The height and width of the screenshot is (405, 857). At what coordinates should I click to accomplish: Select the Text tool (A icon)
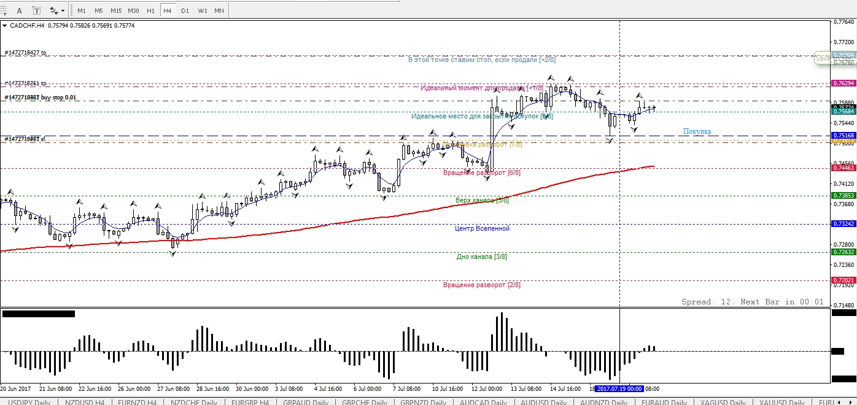[x=20, y=10]
